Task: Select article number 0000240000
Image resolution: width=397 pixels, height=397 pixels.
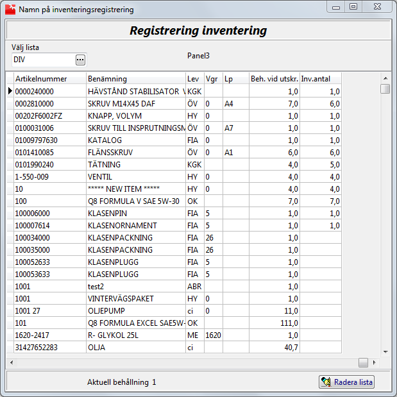Action: click(50, 91)
